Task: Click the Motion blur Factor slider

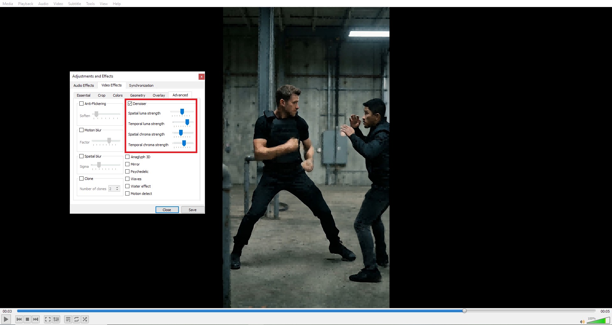Action: pos(106,141)
